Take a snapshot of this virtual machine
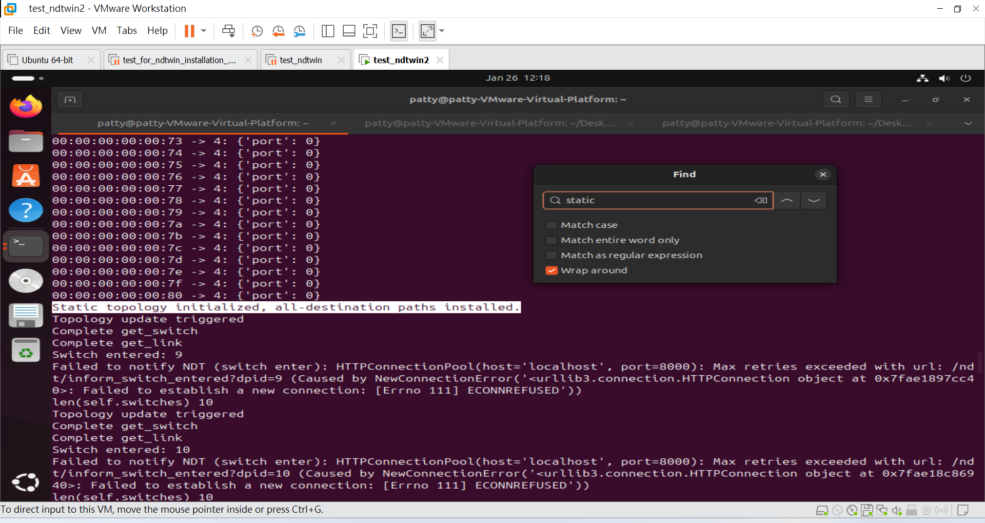The height and width of the screenshot is (523, 985). coord(257,31)
